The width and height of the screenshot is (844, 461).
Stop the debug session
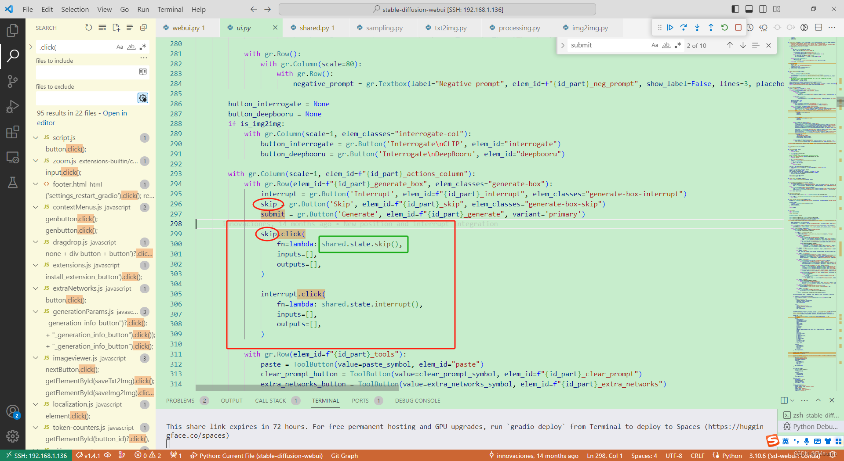(738, 28)
